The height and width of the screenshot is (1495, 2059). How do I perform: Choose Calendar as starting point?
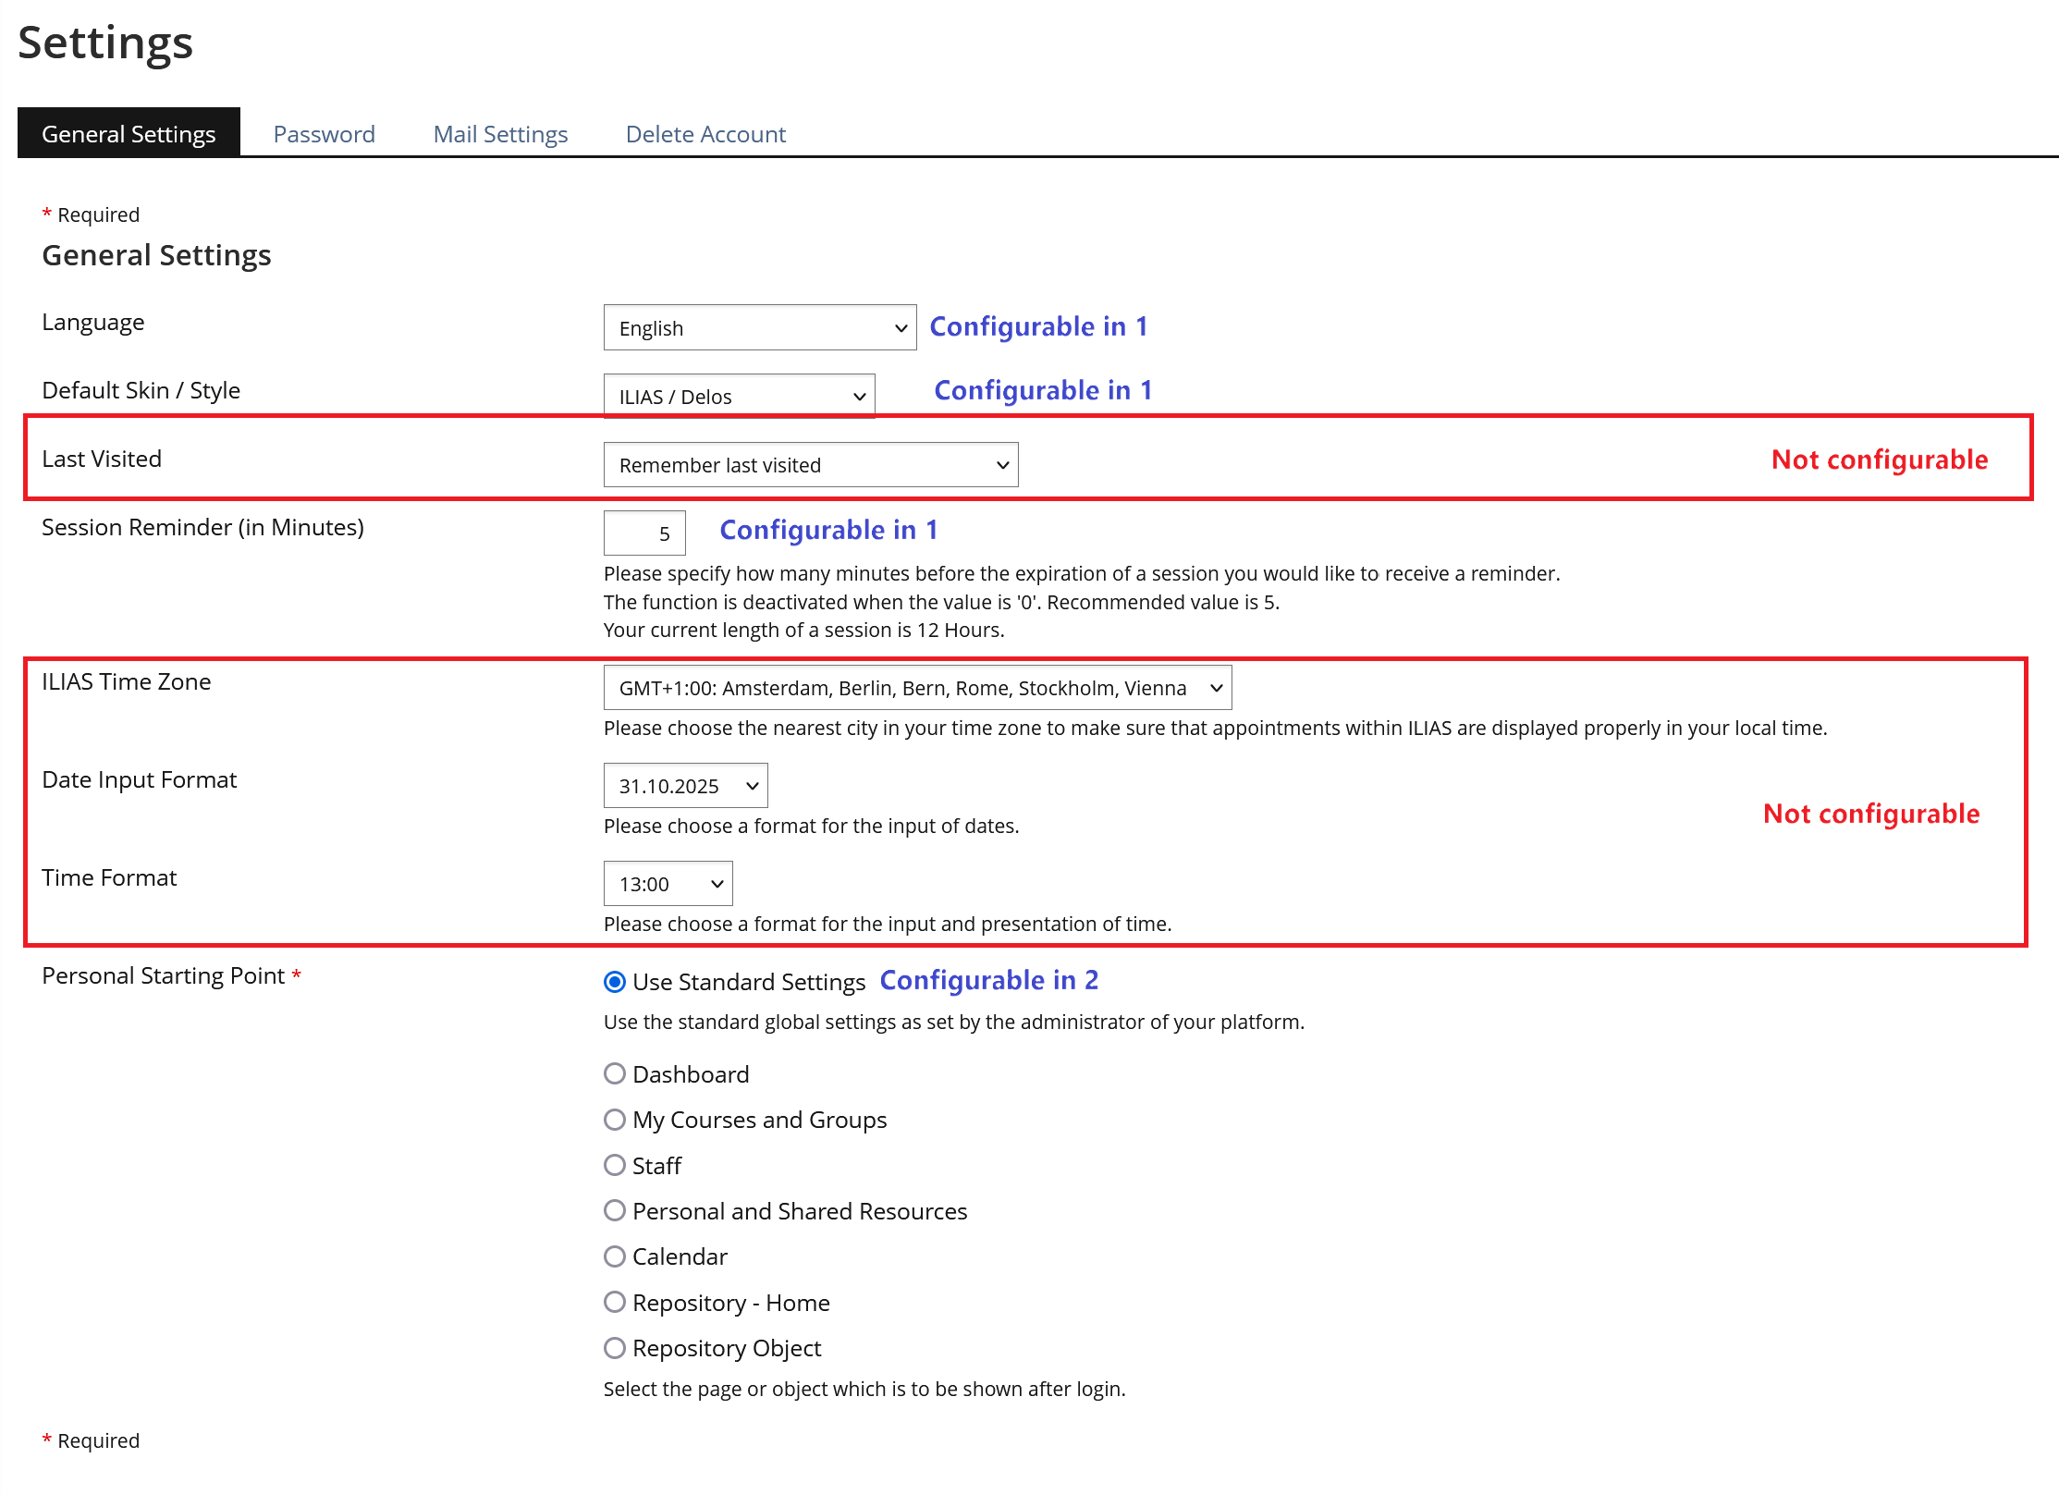[x=615, y=1256]
